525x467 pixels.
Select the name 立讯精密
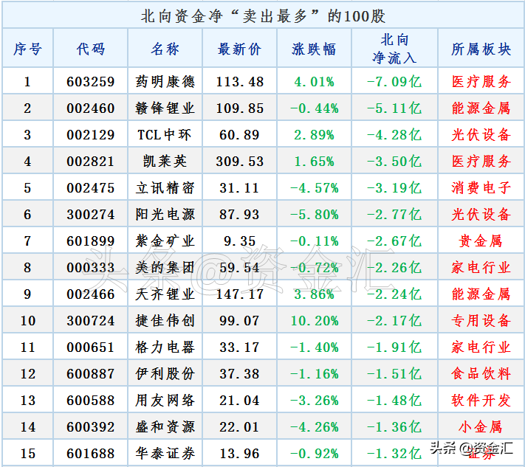(165, 188)
